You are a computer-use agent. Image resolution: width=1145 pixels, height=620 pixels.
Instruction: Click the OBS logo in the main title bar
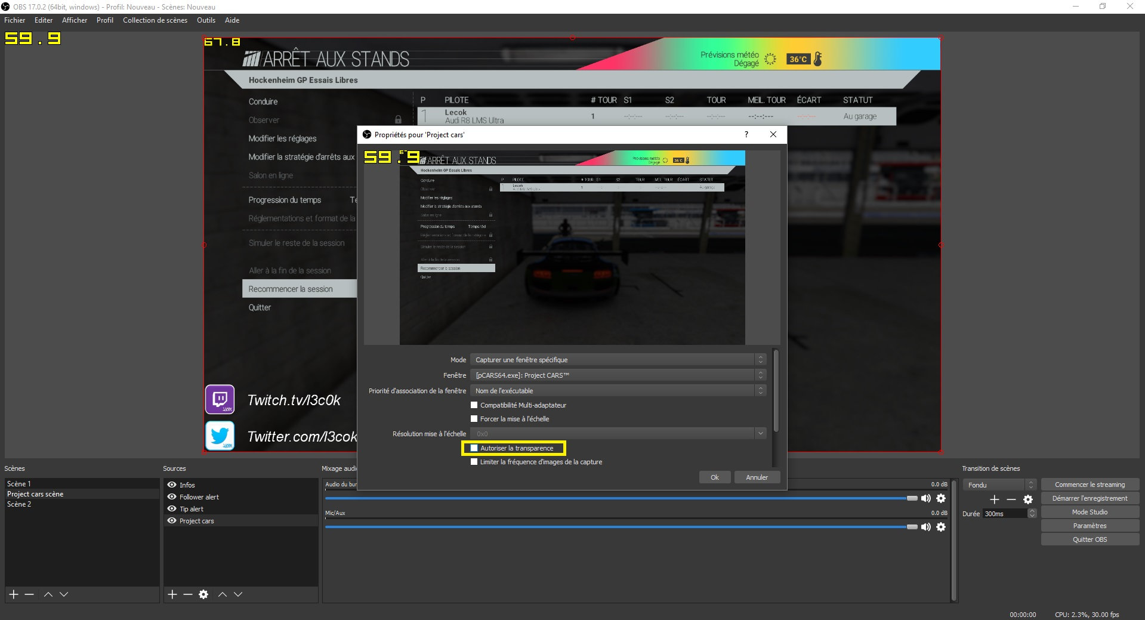(6, 7)
